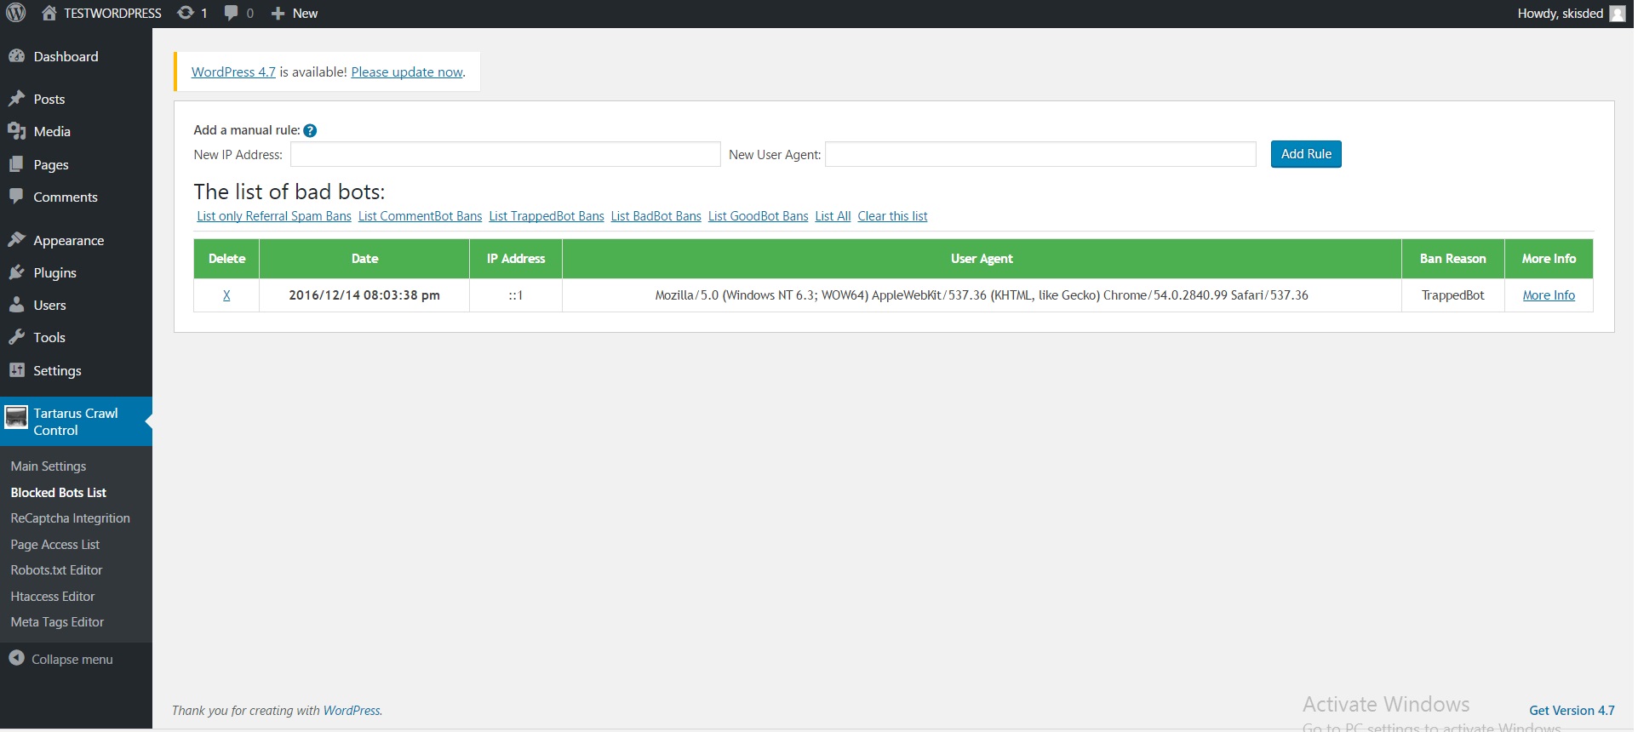Click the Plugins plug icon
The image size is (1638, 732).
pyautogui.click(x=16, y=272)
